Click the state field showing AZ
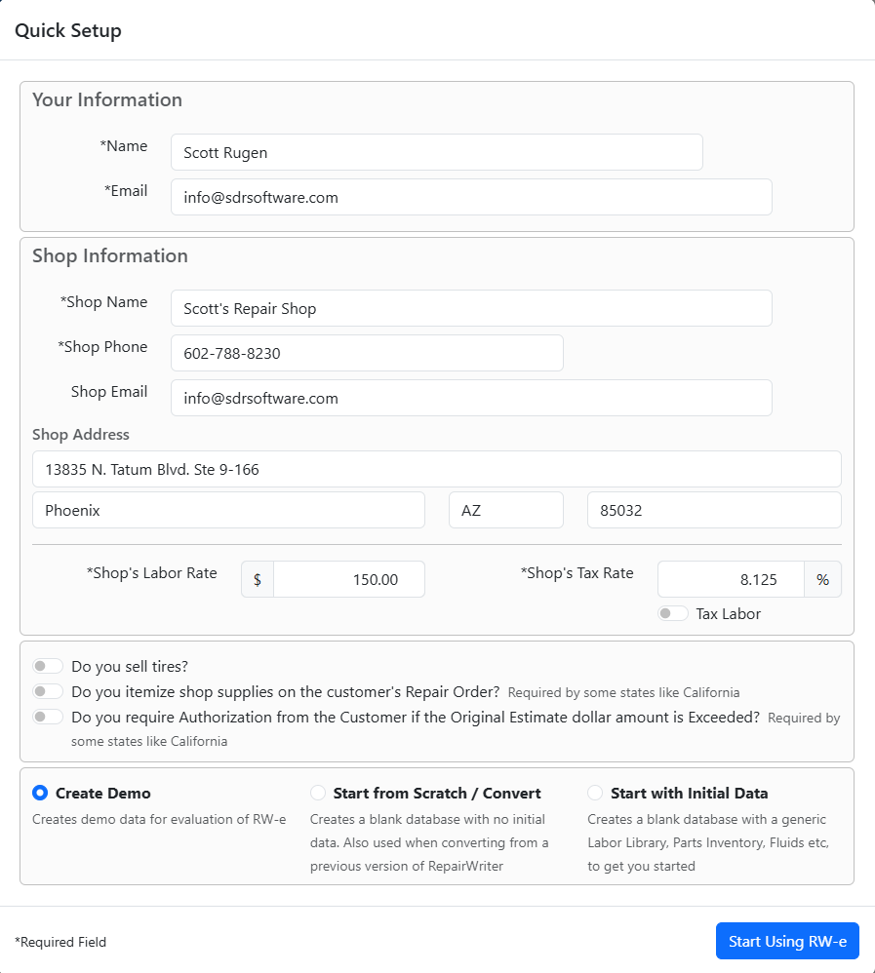This screenshot has width=875, height=973. pyautogui.click(x=505, y=510)
